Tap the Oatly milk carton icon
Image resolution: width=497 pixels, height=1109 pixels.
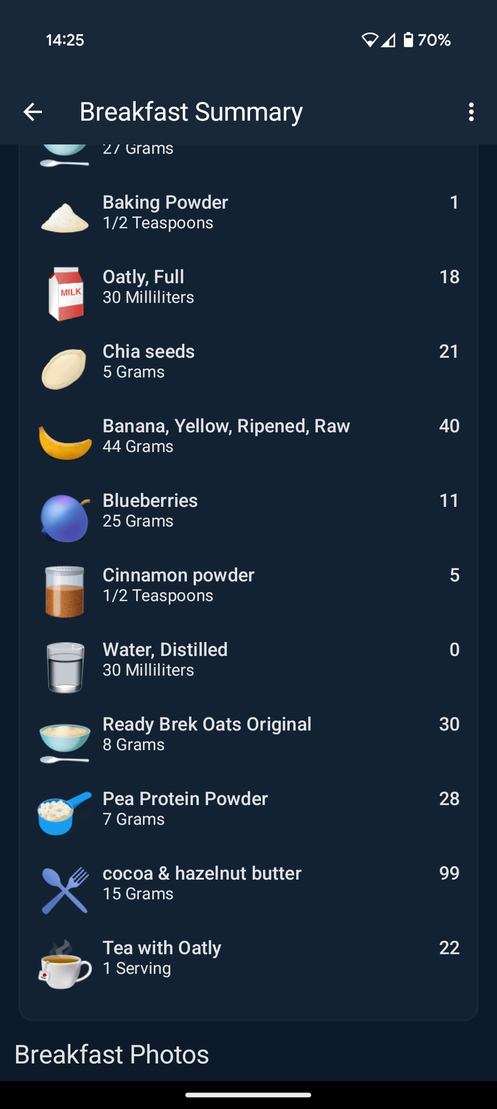pyautogui.click(x=65, y=294)
